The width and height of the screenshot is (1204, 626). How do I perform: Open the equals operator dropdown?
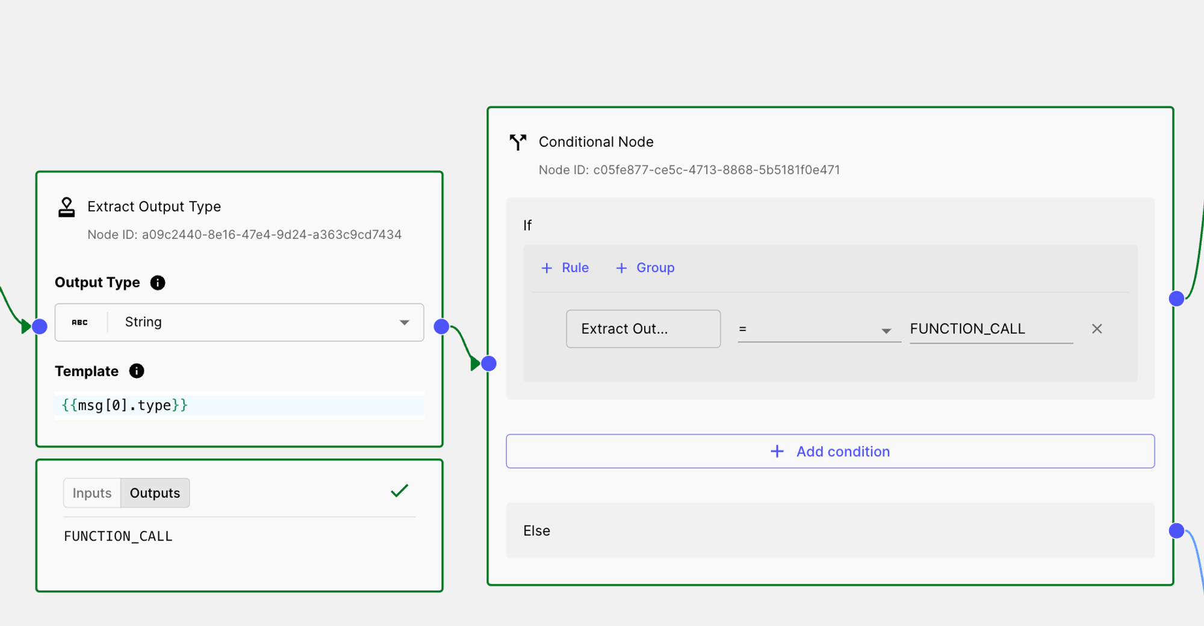click(x=819, y=329)
